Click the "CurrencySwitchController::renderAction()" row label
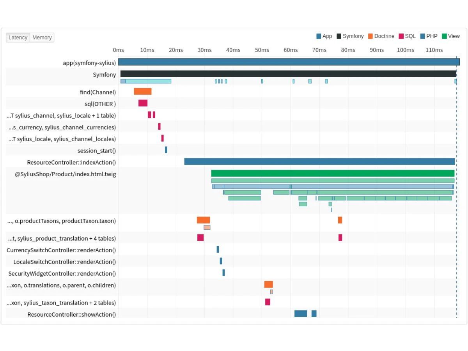The height and width of the screenshot is (351, 468). click(x=61, y=250)
